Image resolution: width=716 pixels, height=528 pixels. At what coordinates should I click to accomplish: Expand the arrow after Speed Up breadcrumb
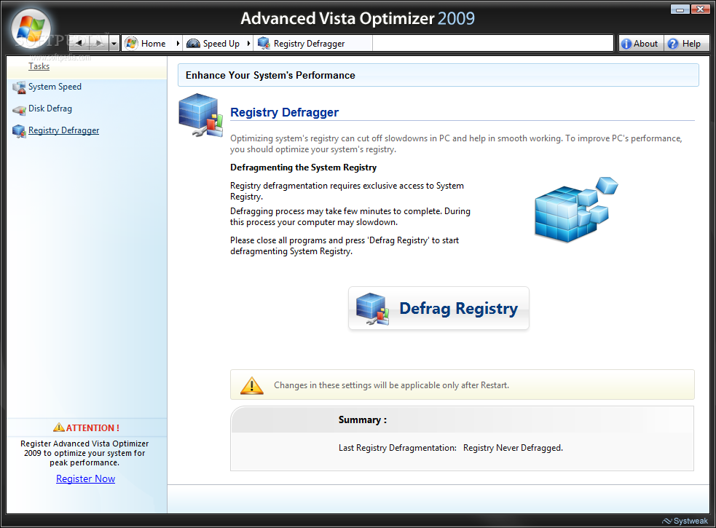(248, 44)
